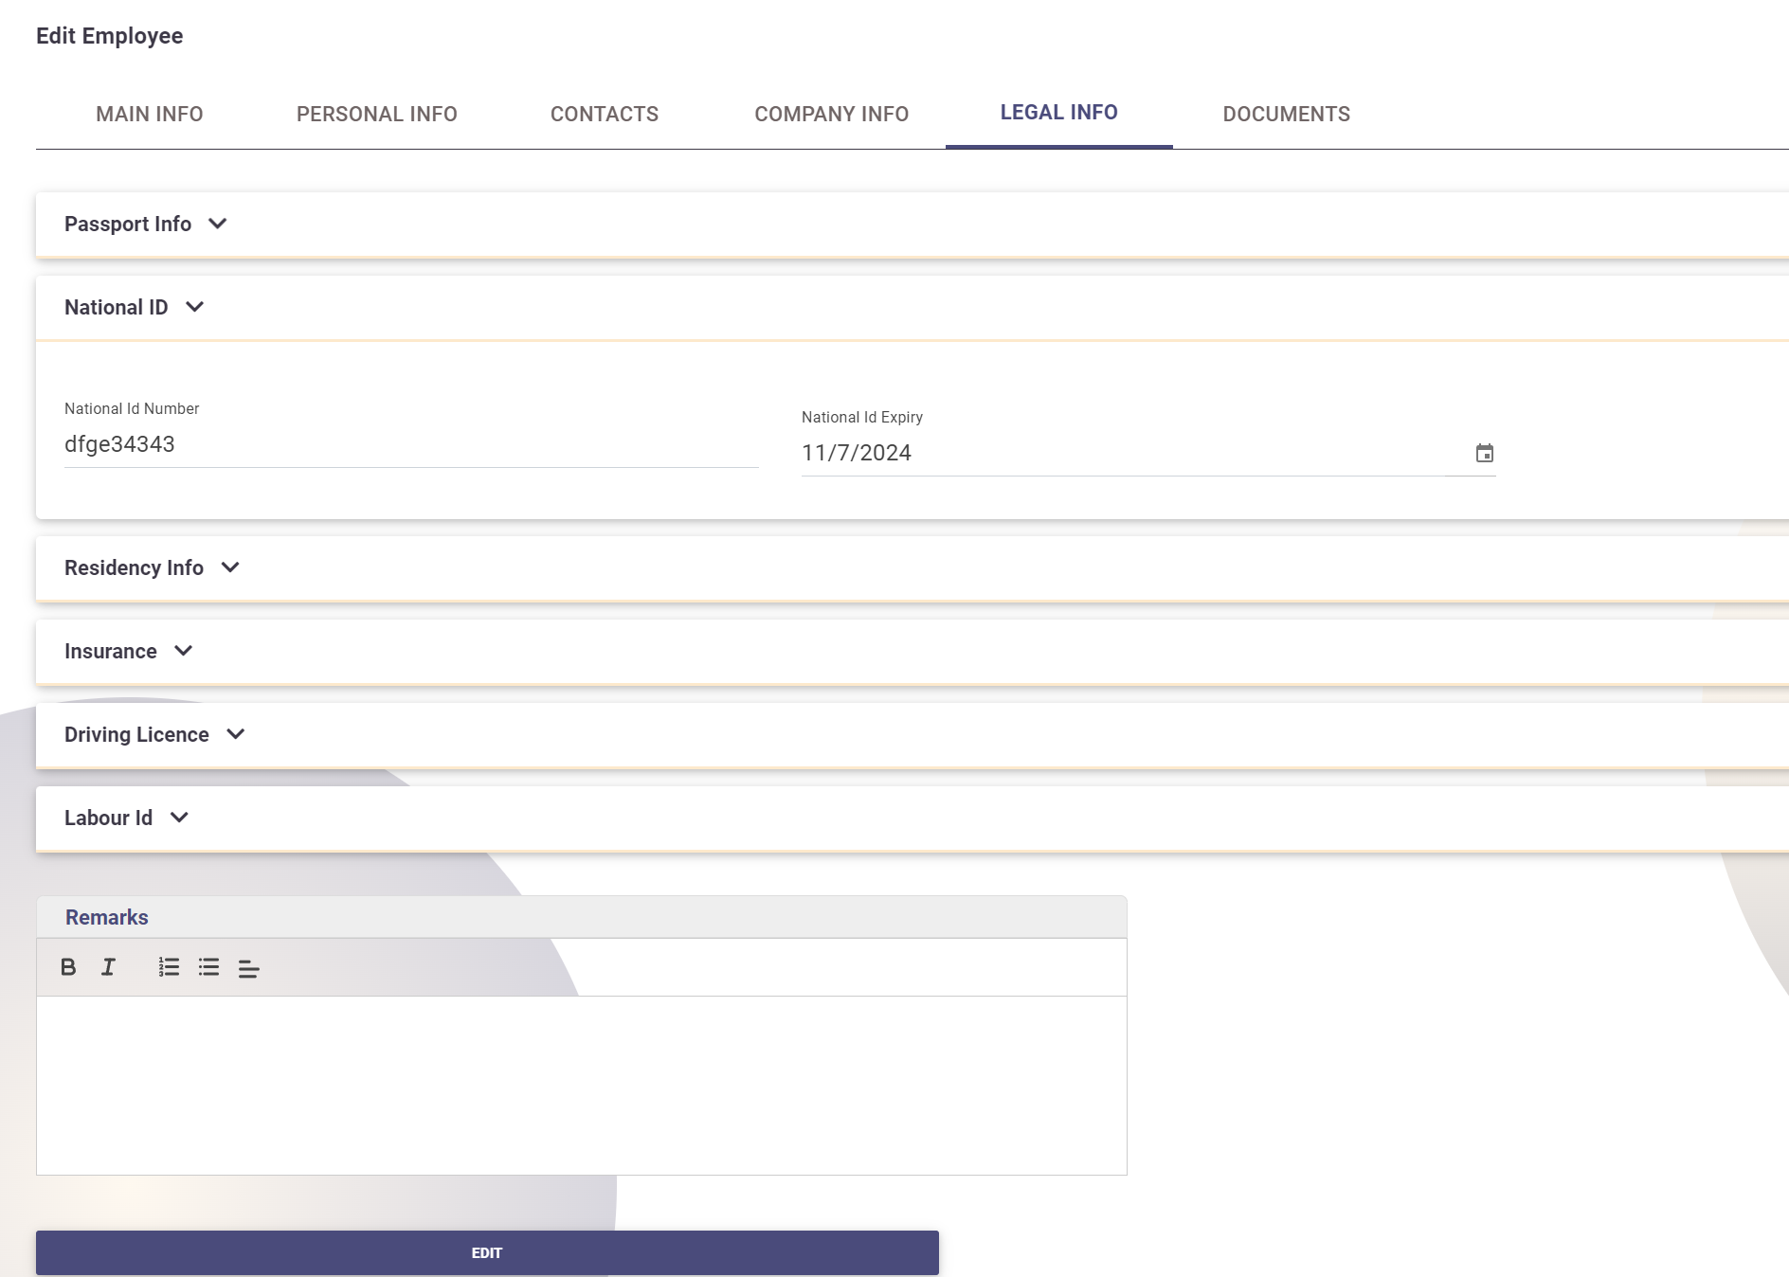Screen dimensions: 1789x1277
Task: Go to the Contacts tab
Action: 605,115
